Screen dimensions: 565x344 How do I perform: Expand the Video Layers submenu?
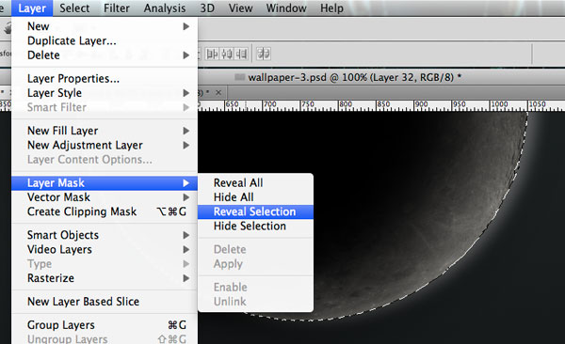click(x=105, y=249)
